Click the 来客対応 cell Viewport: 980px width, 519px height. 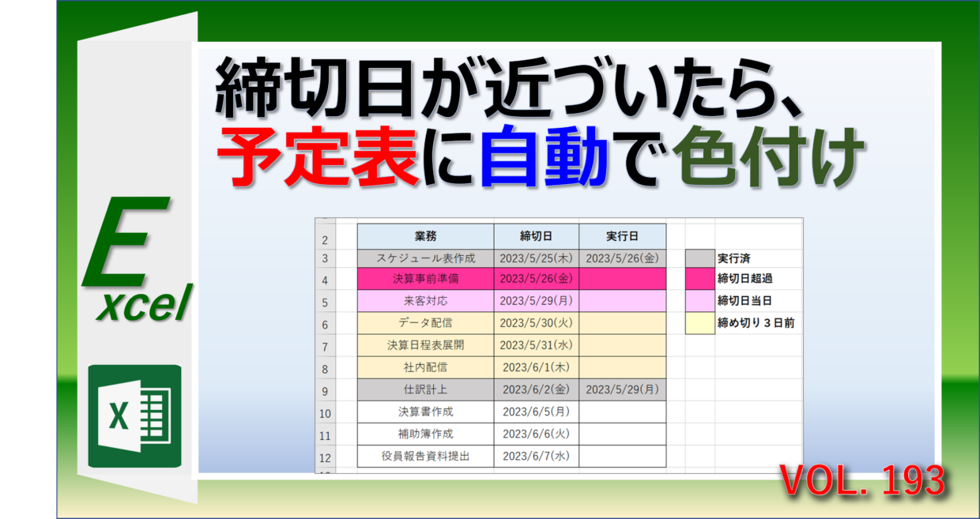425,301
